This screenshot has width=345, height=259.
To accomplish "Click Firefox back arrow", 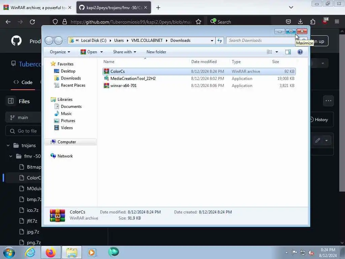I will click(x=8, y=22).
